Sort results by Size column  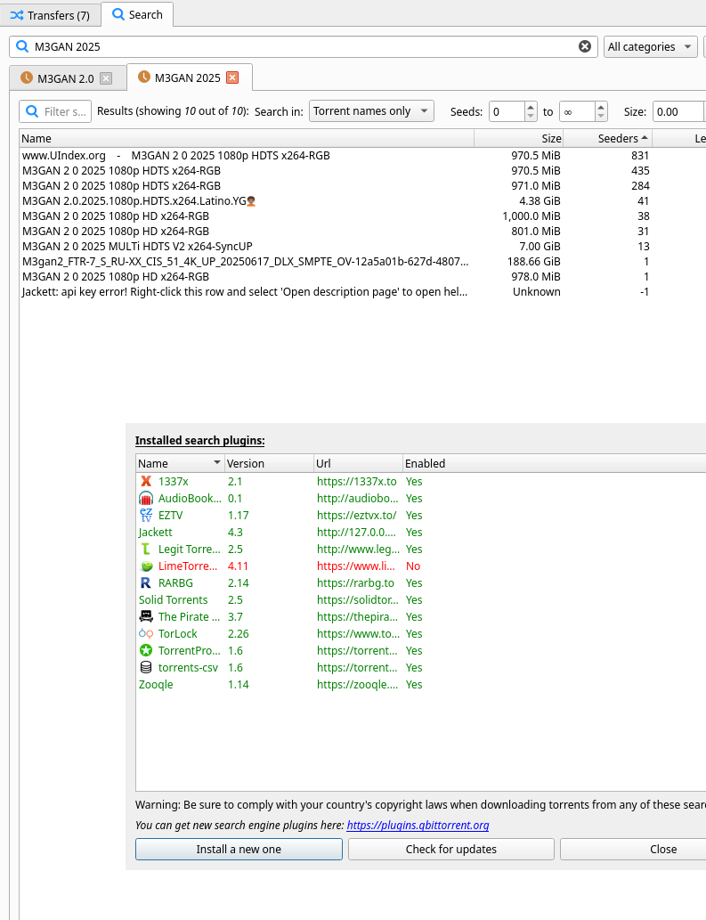pos(518,138)
